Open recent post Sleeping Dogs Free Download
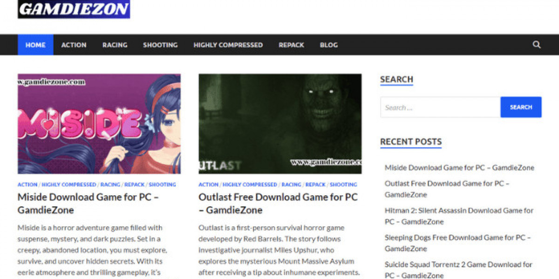559x279 pixels. tap(458, 243)
